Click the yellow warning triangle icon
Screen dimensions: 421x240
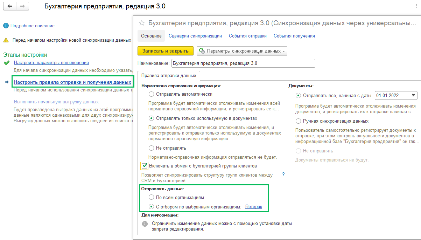tap(6, 40)
